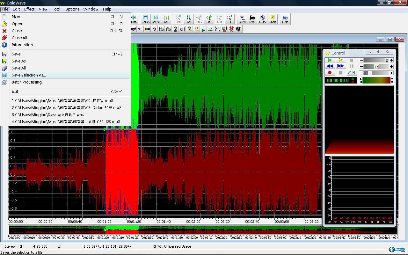Screen dimensions: 408x255
Task: Click the blue Fast Forward button
Action: (x=340, y=66)
